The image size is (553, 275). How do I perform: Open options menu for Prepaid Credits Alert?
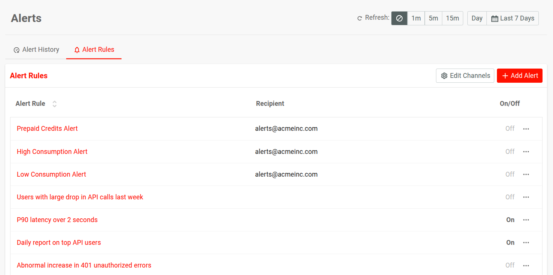click(x=526, y=129)
